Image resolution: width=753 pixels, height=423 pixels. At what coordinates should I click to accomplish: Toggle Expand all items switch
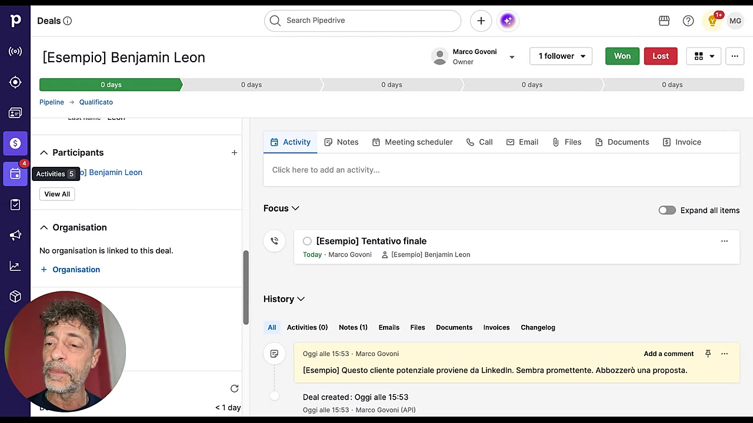pos(667,210)
